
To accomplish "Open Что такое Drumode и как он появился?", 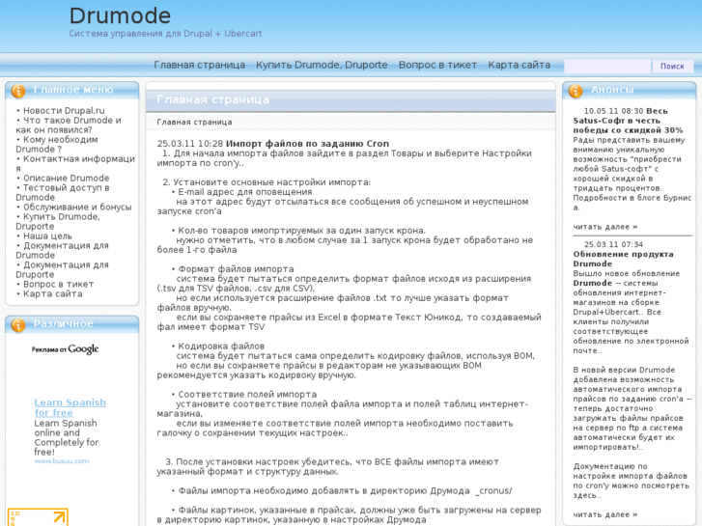I will [x=69, y=125].
